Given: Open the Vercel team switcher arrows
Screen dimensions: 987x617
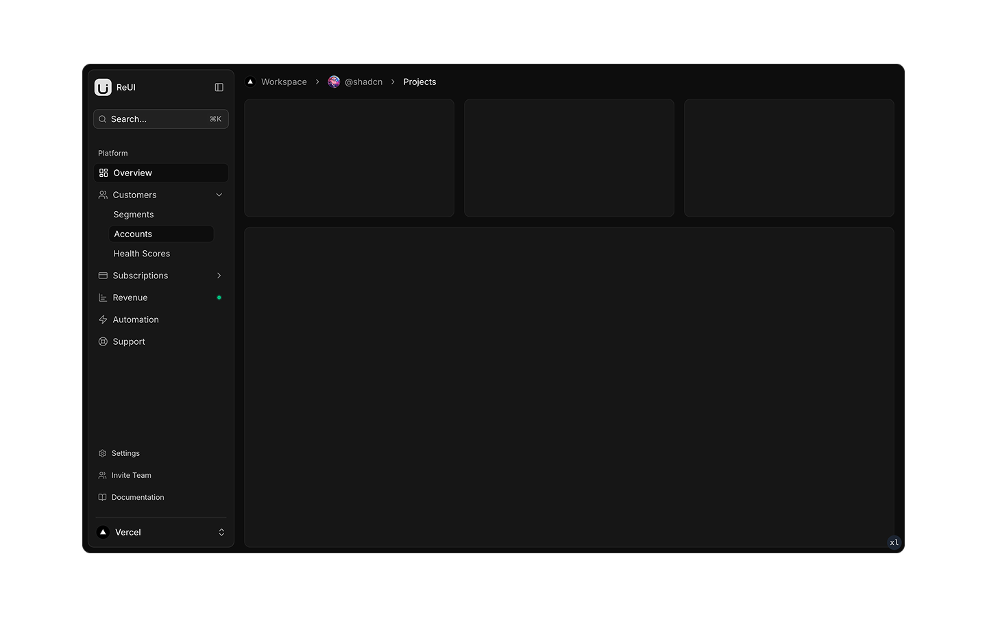Looking at the screenshot, I should click(x=221, y=532).
